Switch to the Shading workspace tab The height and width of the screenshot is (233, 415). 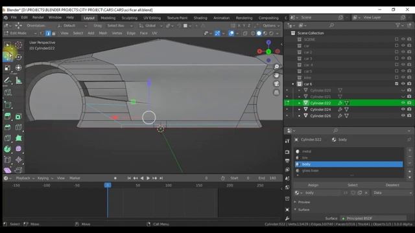200,18
